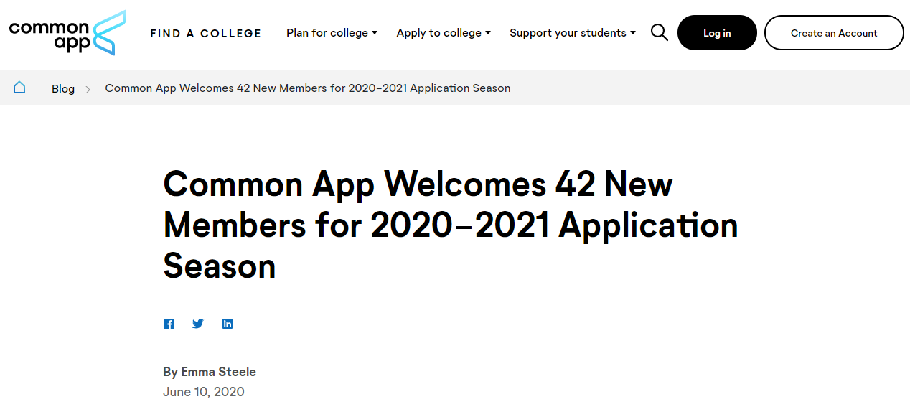Share the article on LinkedIn

227,324
